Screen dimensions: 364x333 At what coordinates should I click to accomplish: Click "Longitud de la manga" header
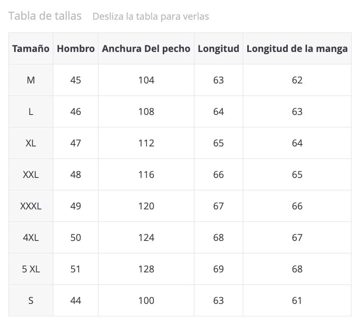(297, 48)
